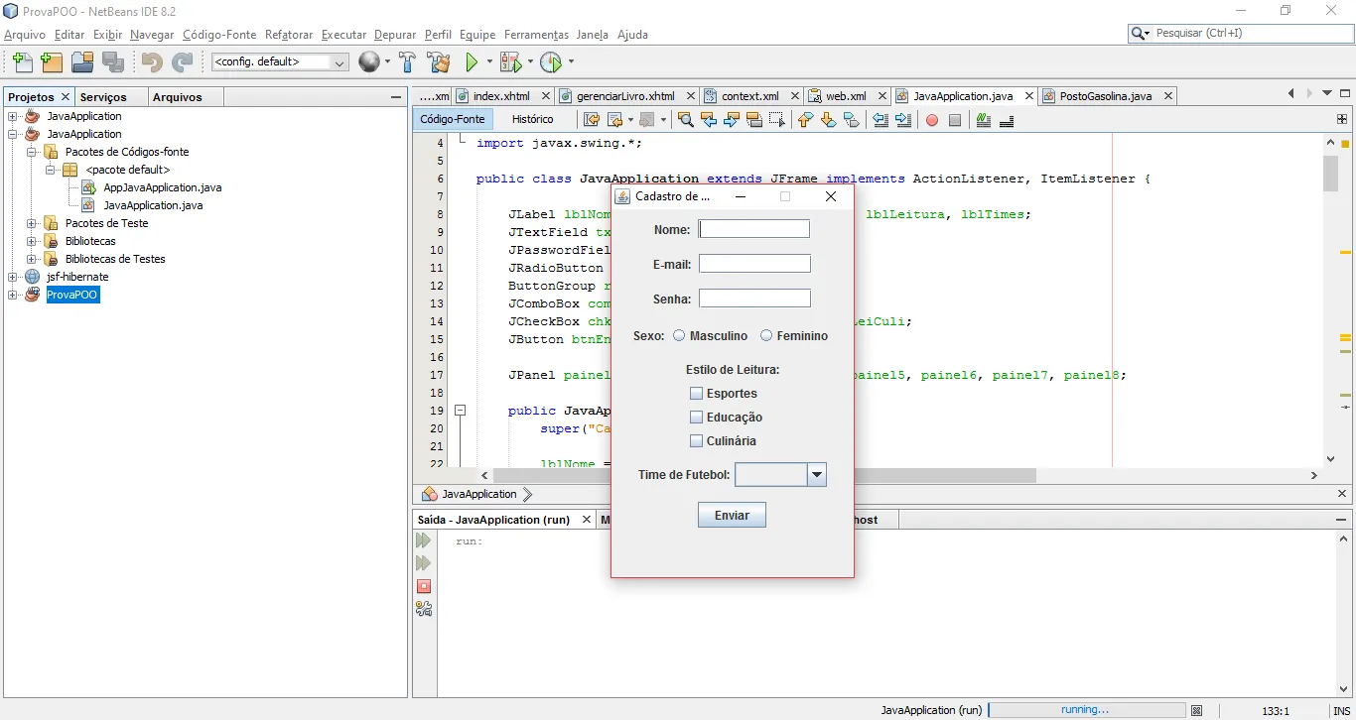1356x720 pixels.
Task: Start macro recording with red circle icon
Action: (931, 120)
